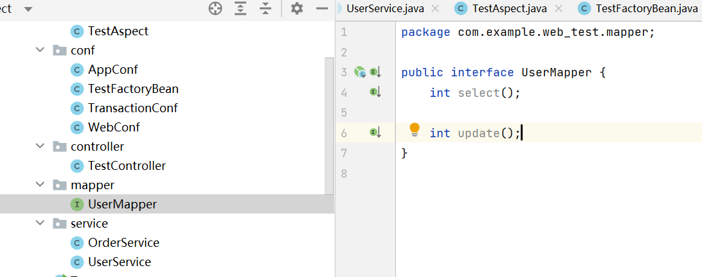The height and width of the screenshot is (277, 702).
Task: Collapse the mapper folder chevron
Action: click(42, 185)
